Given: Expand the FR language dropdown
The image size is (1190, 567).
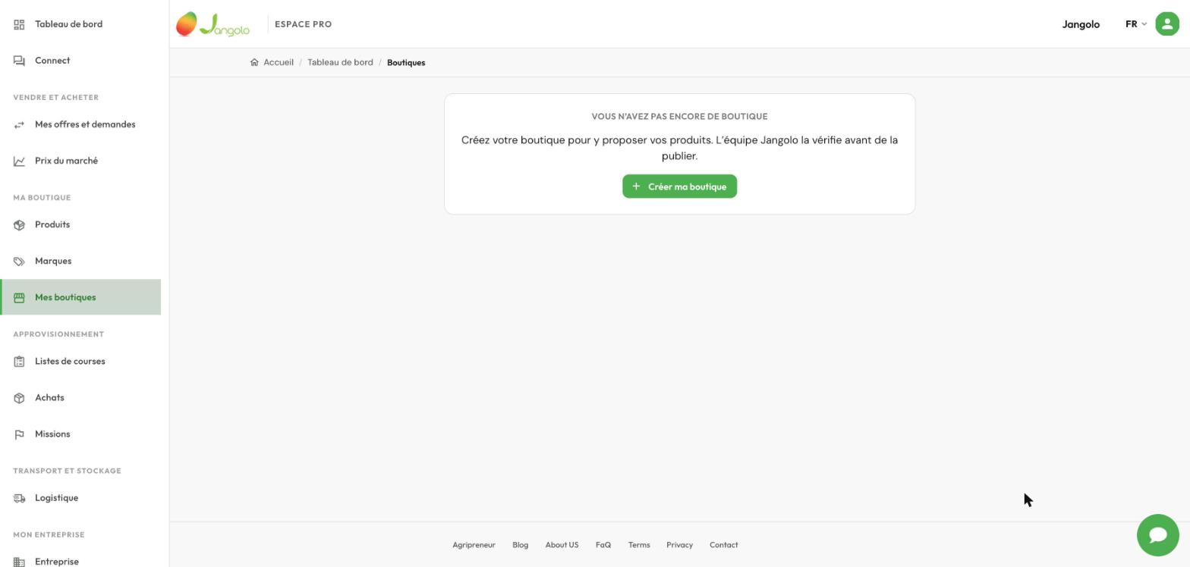Looking at the screenshot, I should 1136,24.
